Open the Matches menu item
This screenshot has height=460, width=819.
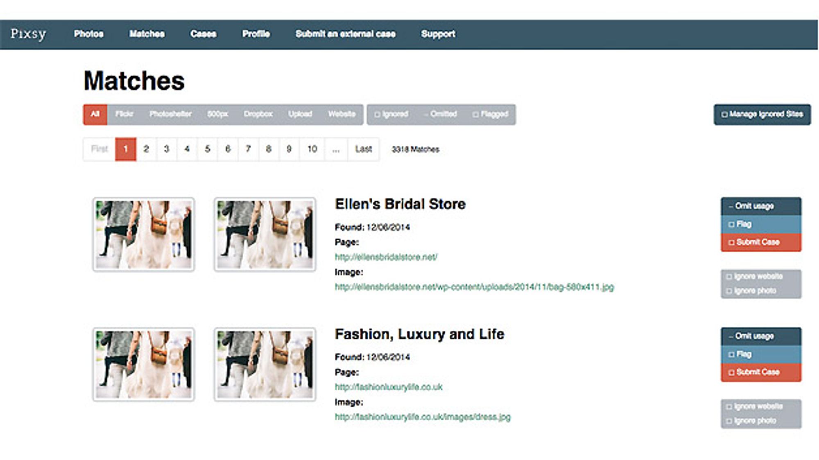click(x=147, y=34)
